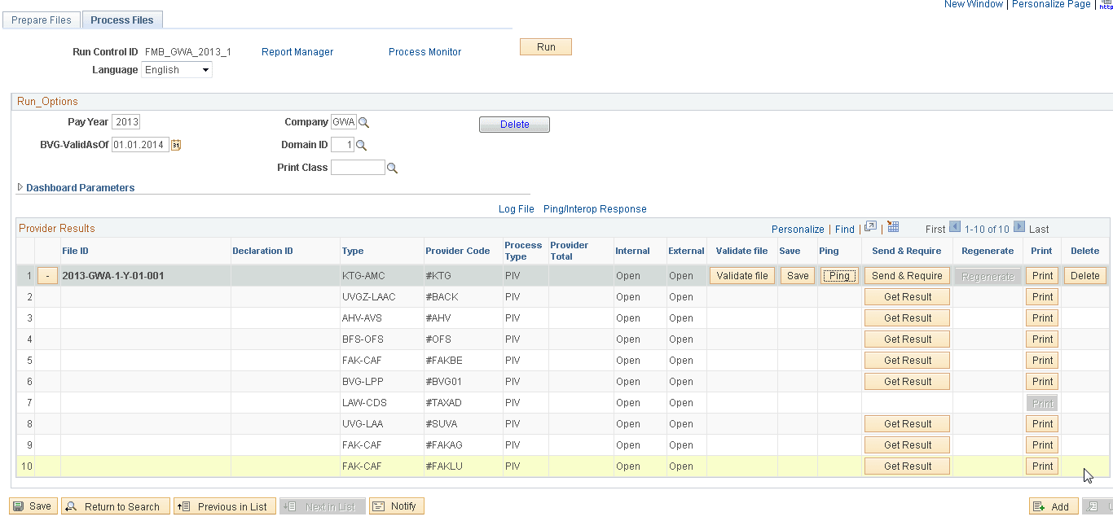Click the Find link in Provider Results
Image resolution: width=1113 pixels, height=521 pixels.
[x=845, y=230]
